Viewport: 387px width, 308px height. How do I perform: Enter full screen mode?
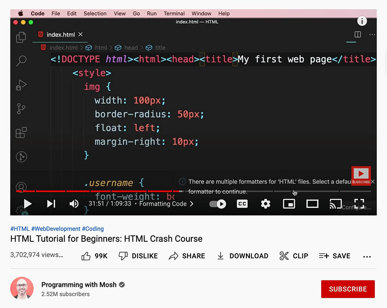point(359,203)
